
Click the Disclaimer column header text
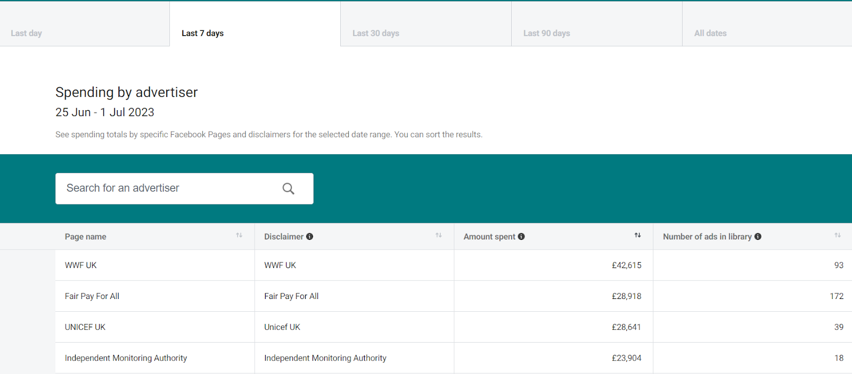pos(284,237)
